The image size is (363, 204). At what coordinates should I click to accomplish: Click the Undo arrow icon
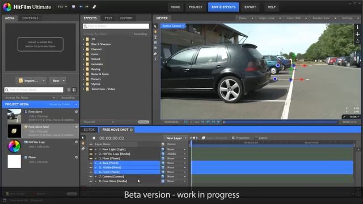click(81, 7)
